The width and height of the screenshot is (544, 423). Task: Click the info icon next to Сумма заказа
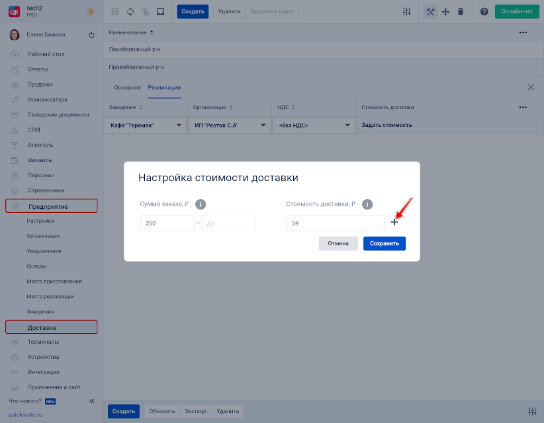coord(201,204)
